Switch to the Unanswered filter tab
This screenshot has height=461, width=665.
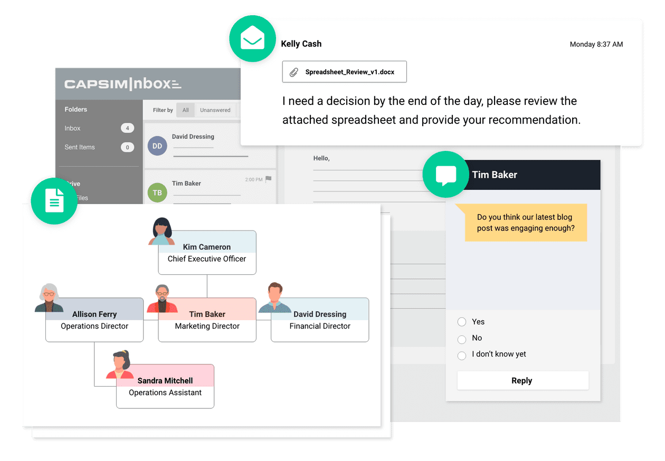215,110
